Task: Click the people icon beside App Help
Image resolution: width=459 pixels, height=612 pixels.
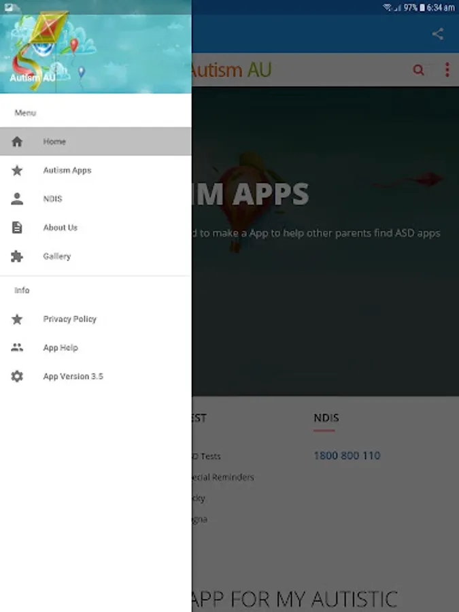Action: pos(17,347)
